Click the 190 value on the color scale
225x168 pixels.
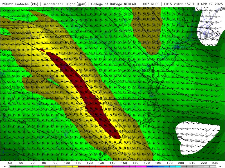click(170, 163)
